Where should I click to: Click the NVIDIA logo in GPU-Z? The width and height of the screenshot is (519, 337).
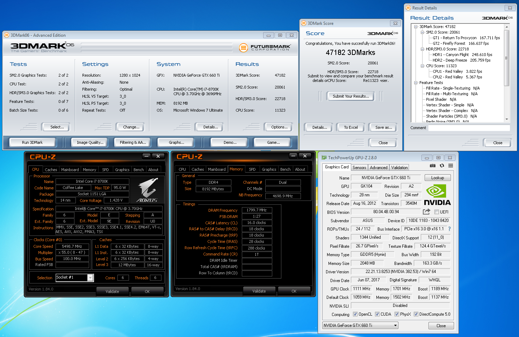(437, 195)
